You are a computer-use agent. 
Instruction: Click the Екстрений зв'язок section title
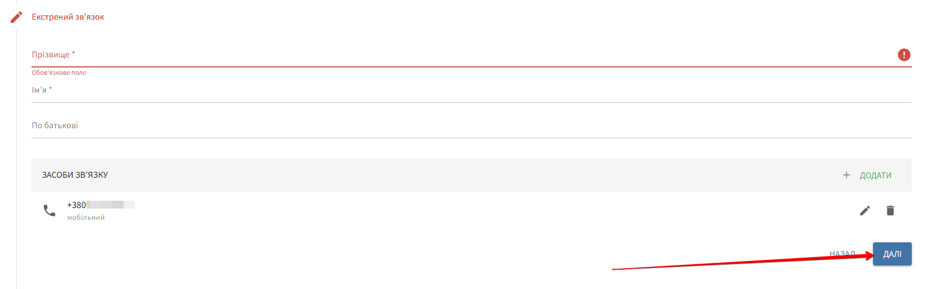[68, 17]
